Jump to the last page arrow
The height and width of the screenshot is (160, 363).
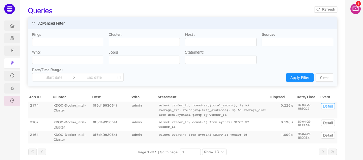coord(333,152)
